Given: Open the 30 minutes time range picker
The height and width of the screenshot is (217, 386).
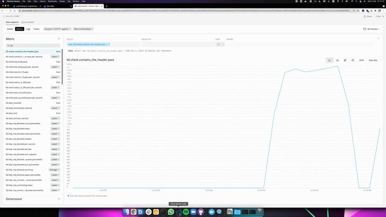Looking at the screenshot, I should (372, 29).
